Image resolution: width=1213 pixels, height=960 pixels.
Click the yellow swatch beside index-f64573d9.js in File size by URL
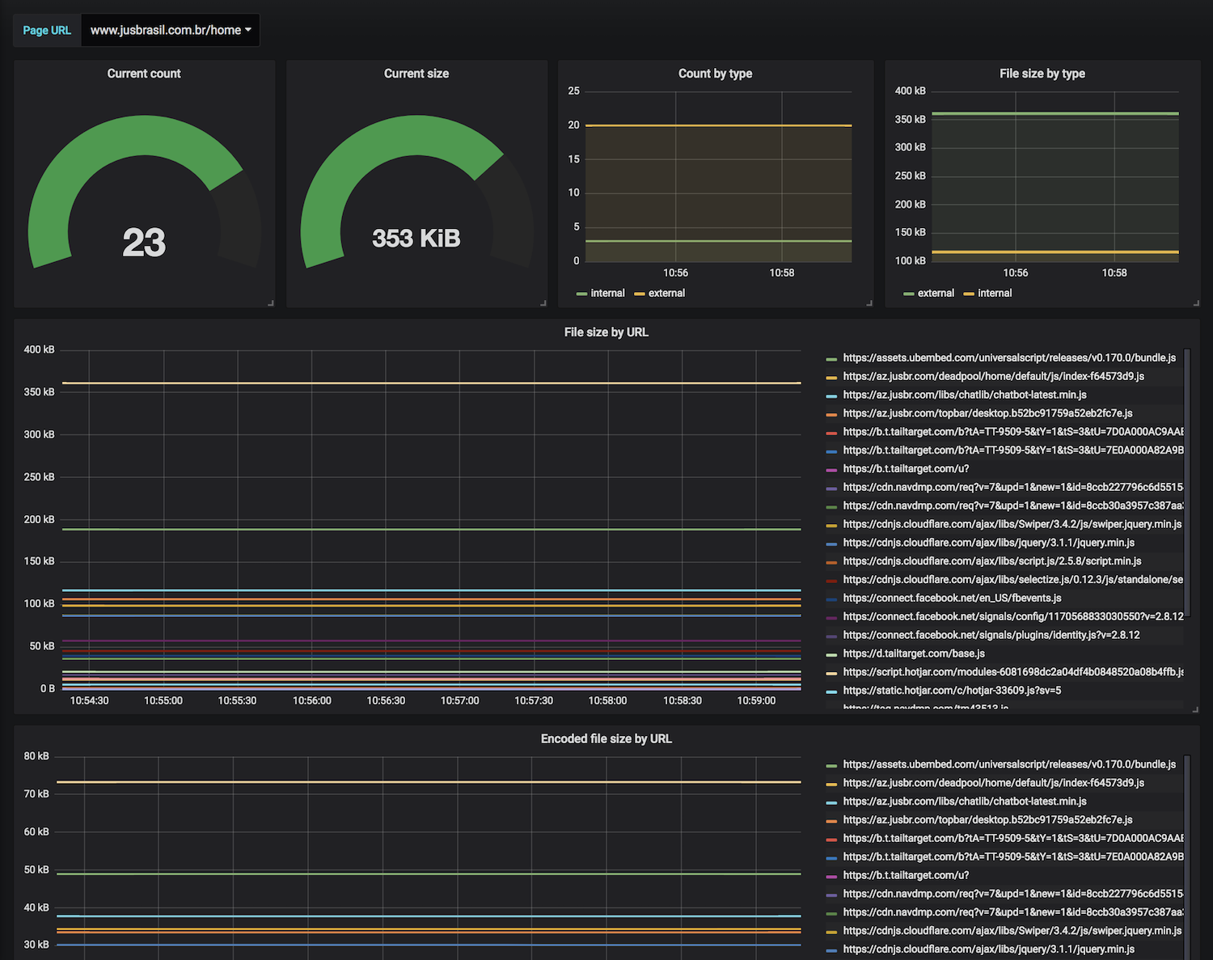(831, 378)
